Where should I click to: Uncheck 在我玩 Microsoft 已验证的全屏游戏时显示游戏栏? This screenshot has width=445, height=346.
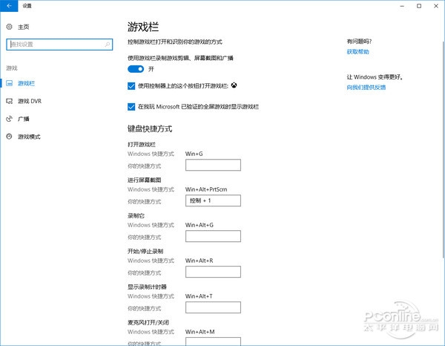click(x=131, y=107)
